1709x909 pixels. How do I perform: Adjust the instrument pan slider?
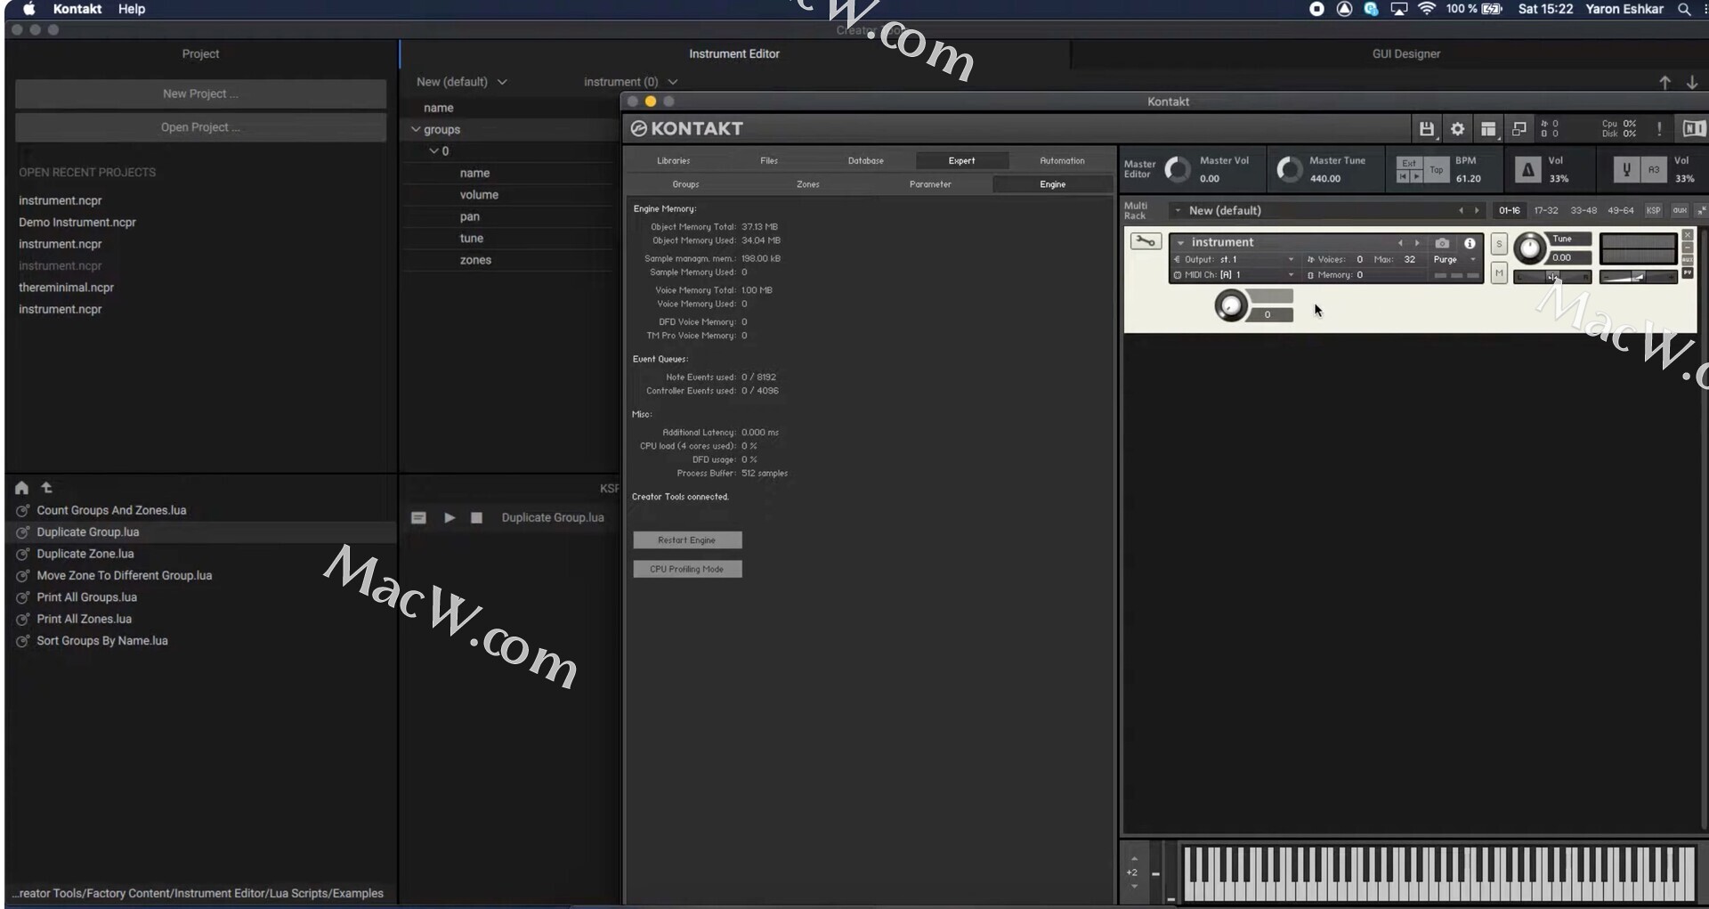1552,277
